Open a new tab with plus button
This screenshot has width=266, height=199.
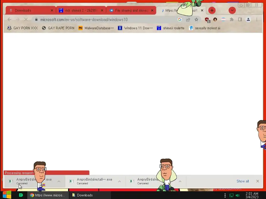click(x=212, y=10)
